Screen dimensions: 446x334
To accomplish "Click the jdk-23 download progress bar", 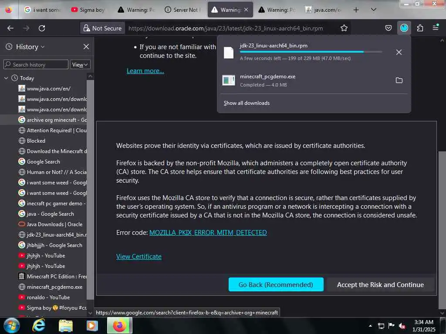I will click(311, 52).
